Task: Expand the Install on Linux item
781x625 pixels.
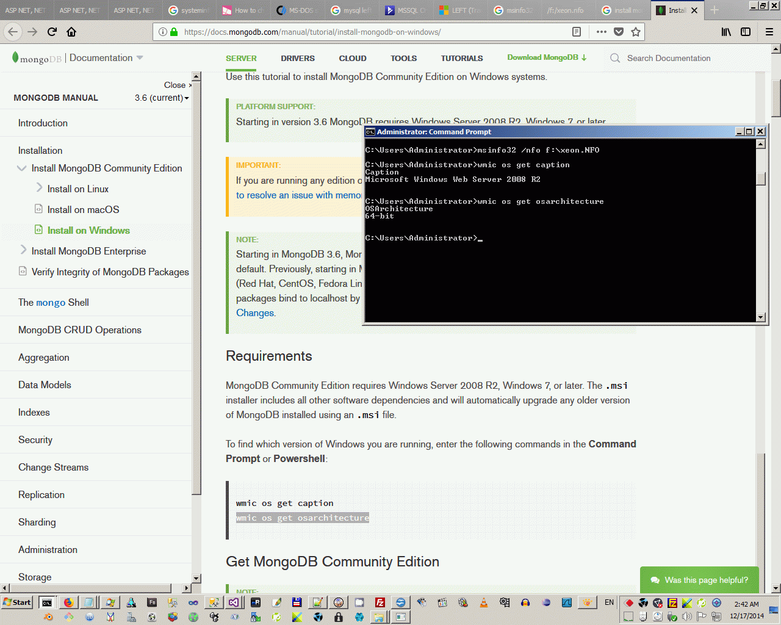Action: 39,189
